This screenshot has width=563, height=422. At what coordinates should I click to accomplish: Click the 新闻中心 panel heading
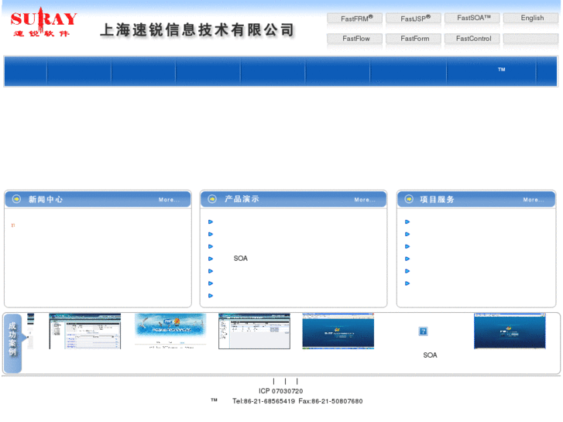pos(46,199)
